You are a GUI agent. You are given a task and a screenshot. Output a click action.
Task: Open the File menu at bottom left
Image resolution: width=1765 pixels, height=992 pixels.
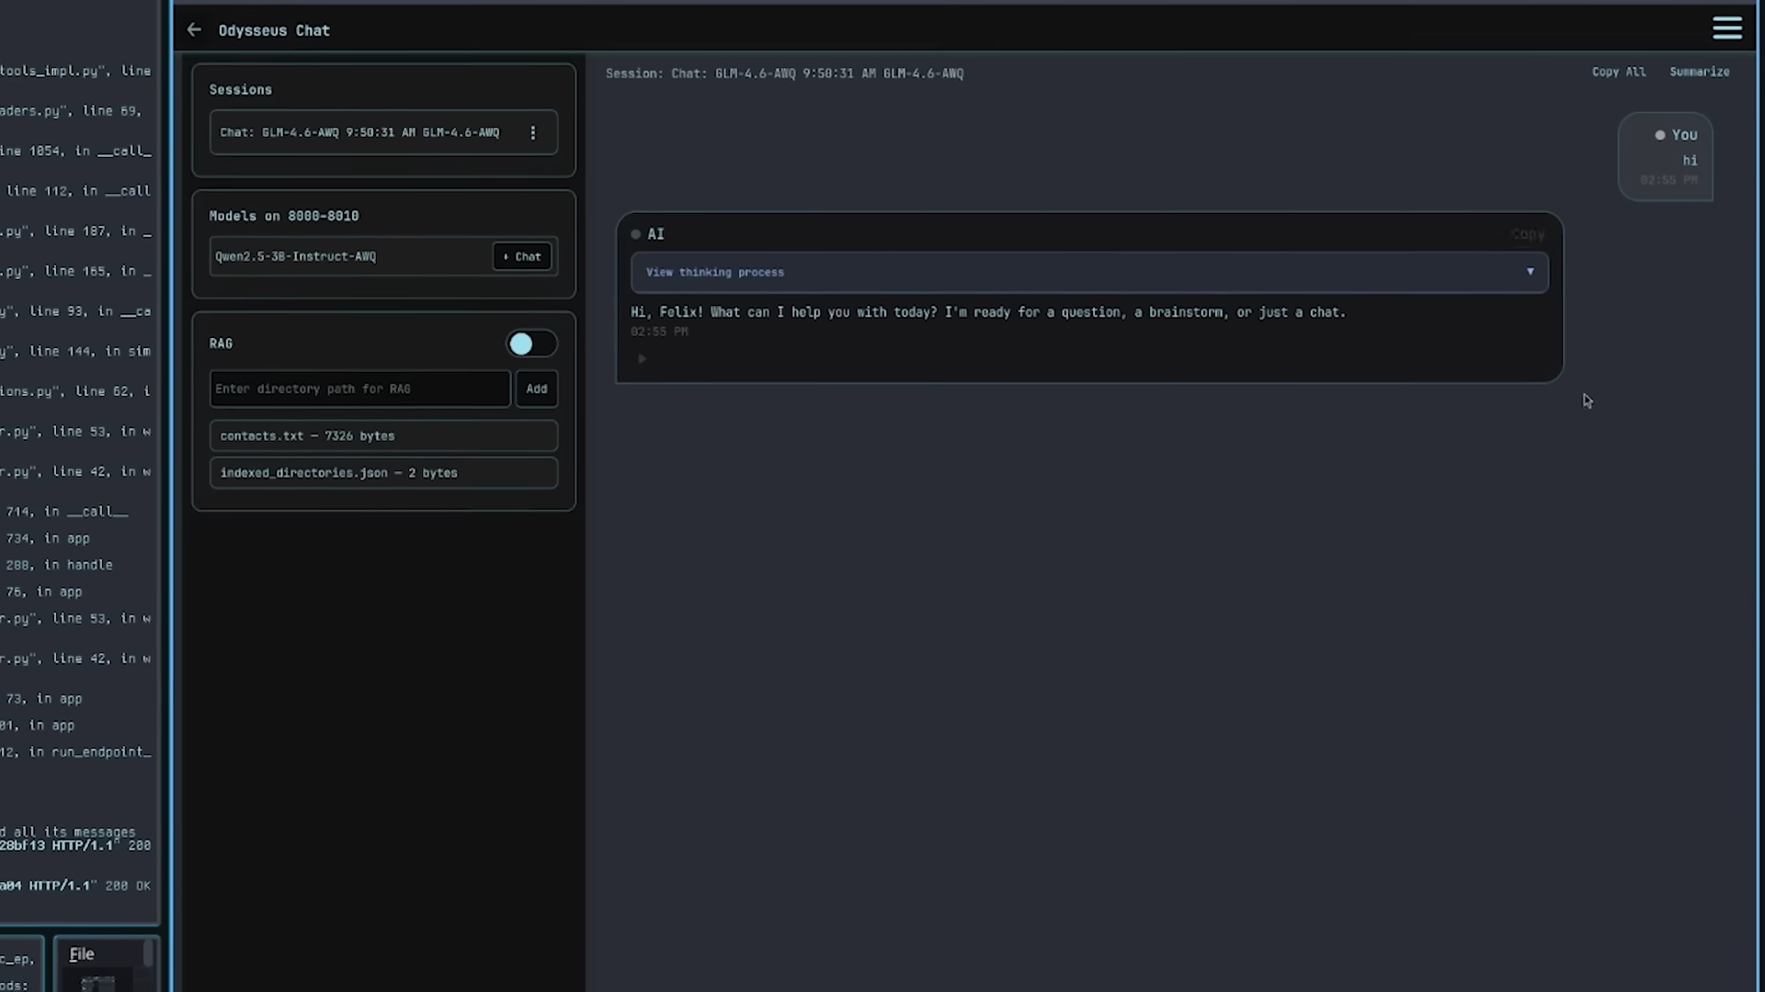click(81, 953)
